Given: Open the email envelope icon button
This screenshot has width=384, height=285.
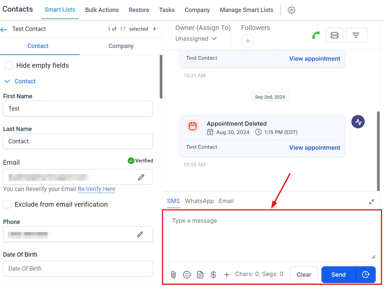Looking at the screenshot, I should pos(334,35).
